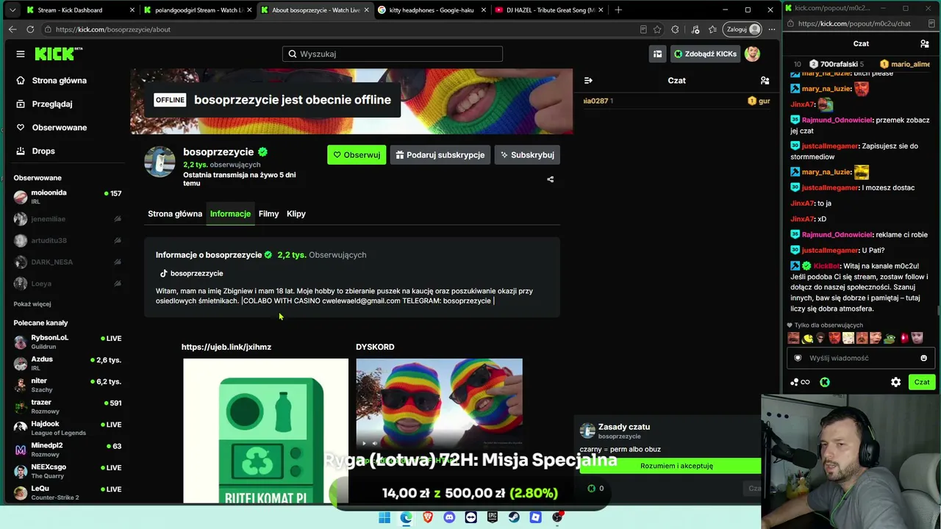This screenshot has height=529, width=941.
Task: Open NEEXcsgo recommended channel
Action: tap(66, 471)
